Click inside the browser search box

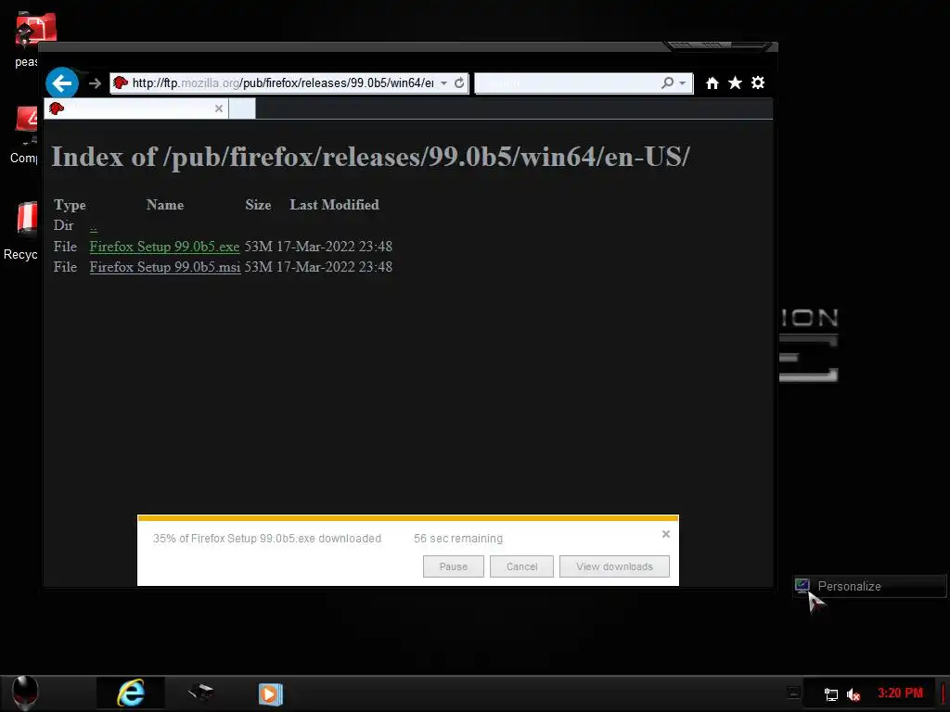tap(567, 83)
